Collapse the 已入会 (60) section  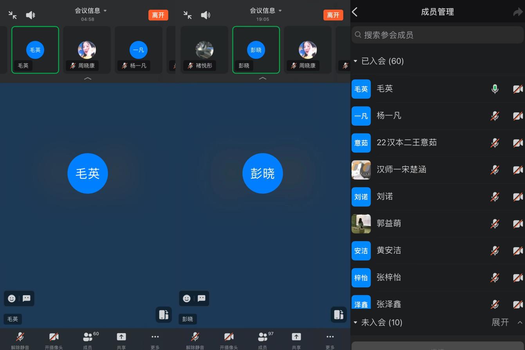point(355,61)
